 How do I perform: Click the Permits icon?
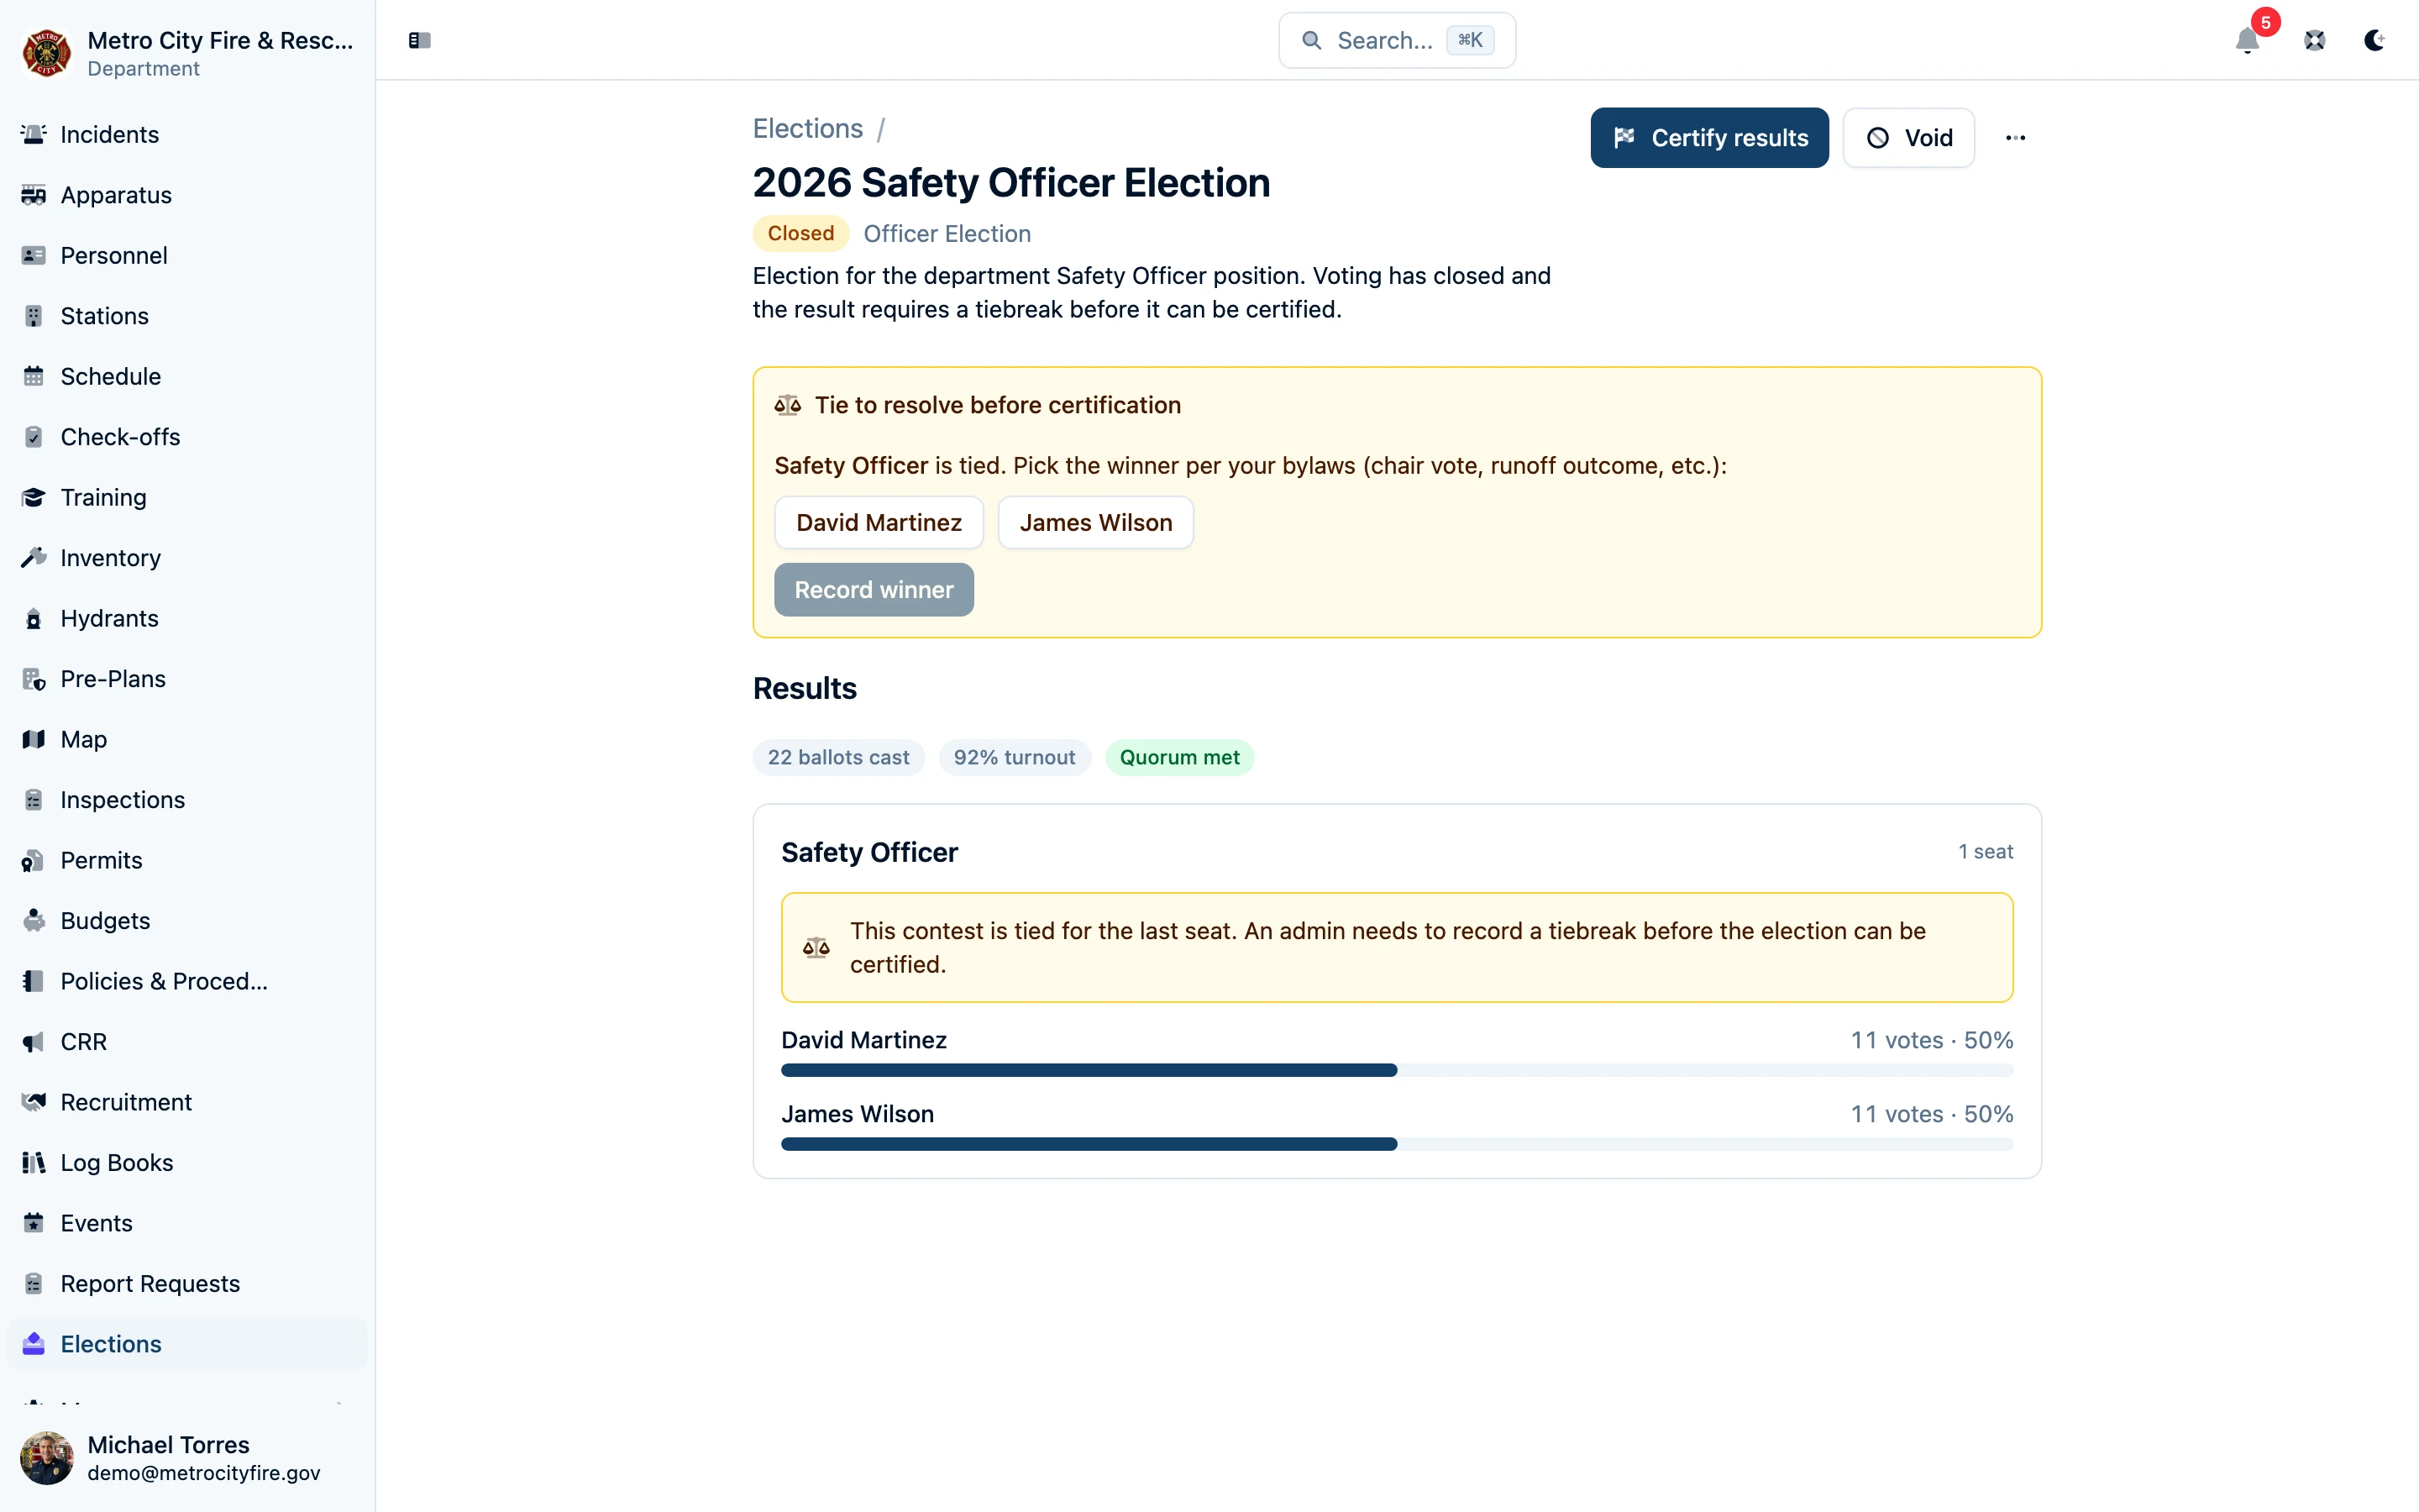(34, 860)
